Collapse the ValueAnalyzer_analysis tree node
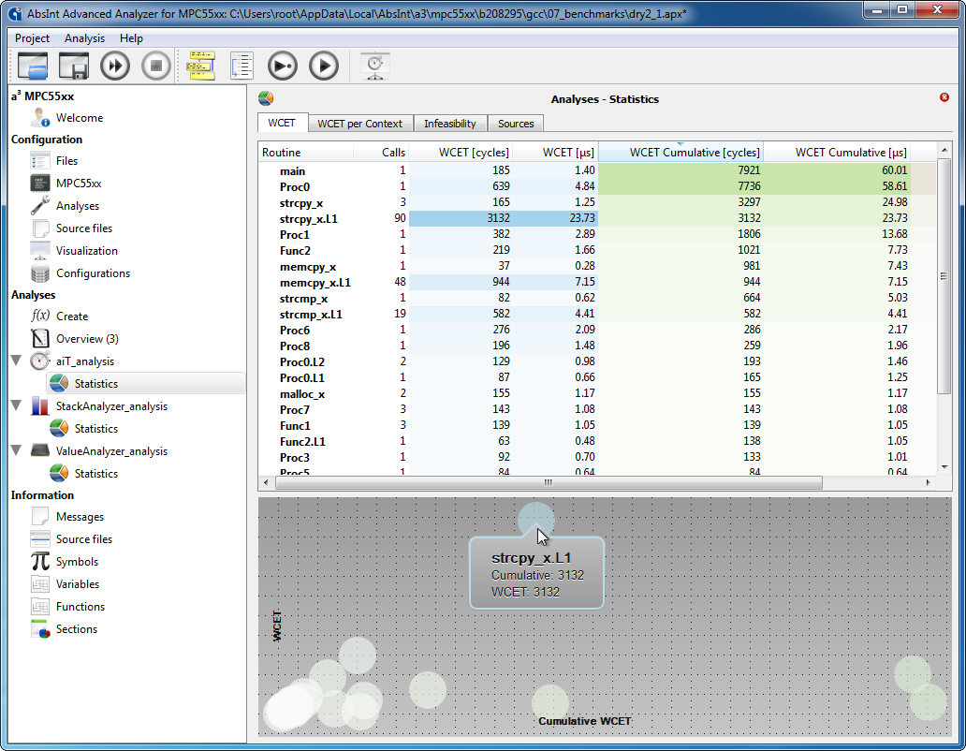Viewport: 966px width, 751px height. [x=17, y=450]
